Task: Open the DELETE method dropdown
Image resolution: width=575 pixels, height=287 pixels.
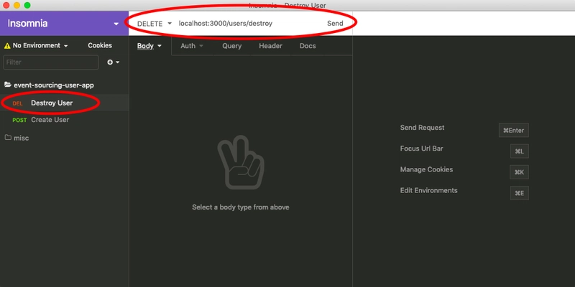Action: click(x=155, y=24)
